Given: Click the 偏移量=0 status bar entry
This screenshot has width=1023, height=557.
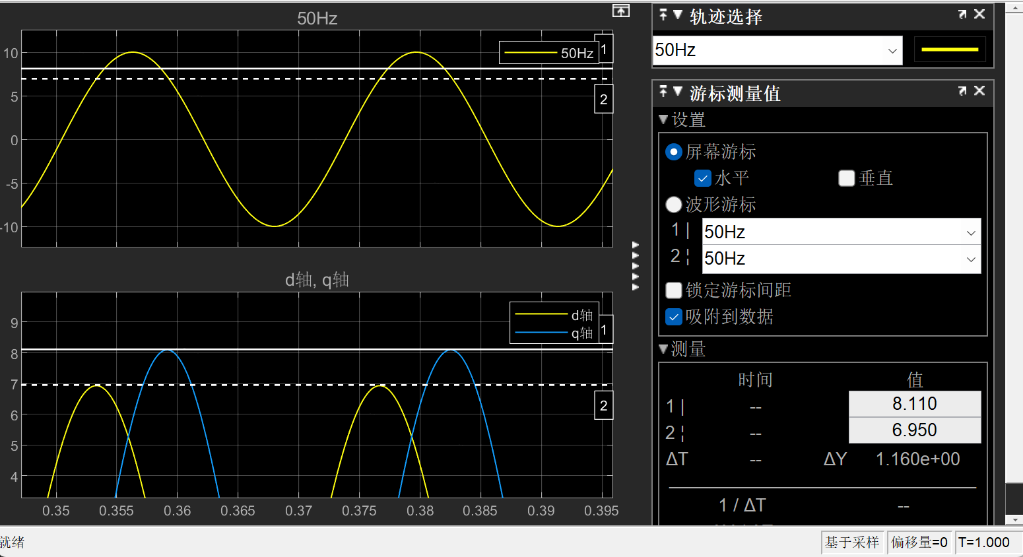Looking at the screenshot, I should click(x=919, y=542).
